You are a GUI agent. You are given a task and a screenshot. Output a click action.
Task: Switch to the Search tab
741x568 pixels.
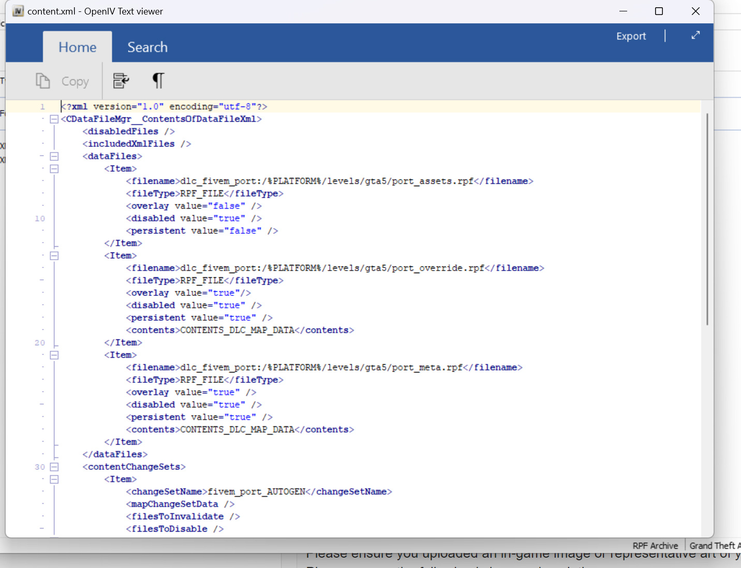[147, 47]
